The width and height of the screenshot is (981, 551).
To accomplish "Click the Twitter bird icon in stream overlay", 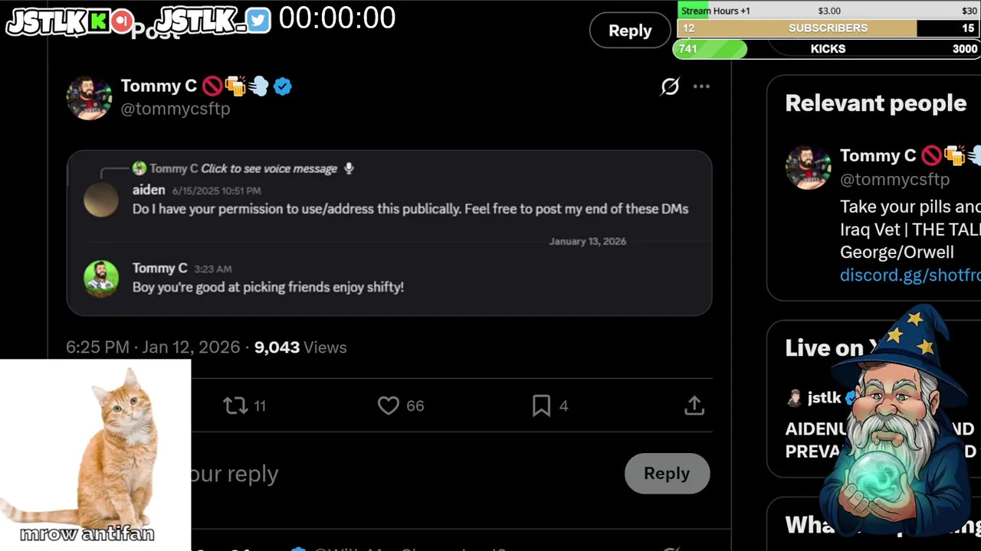I will point(258,21).
